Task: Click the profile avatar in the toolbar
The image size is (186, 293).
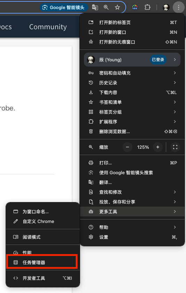Action: point(166,7)
